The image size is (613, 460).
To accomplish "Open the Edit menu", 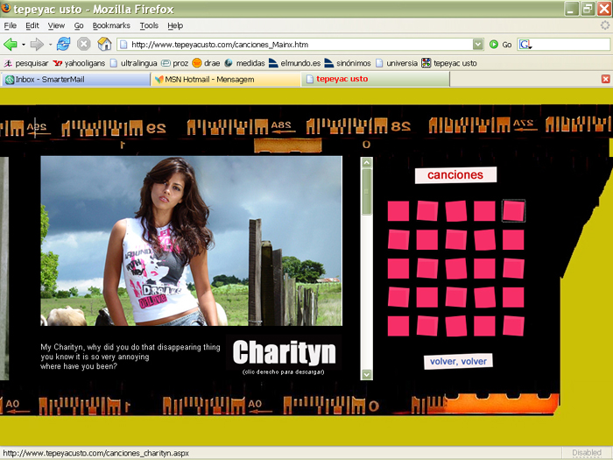I will [32, 25].
